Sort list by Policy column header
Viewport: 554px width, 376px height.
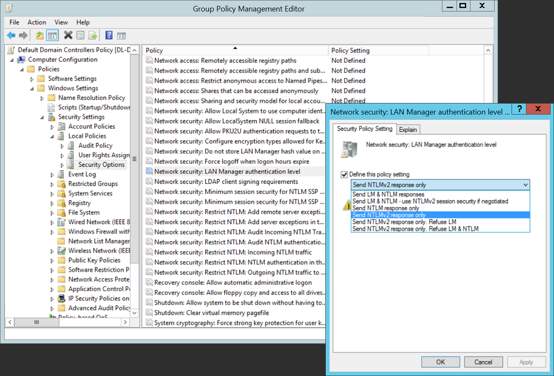[x=235, y=50]
